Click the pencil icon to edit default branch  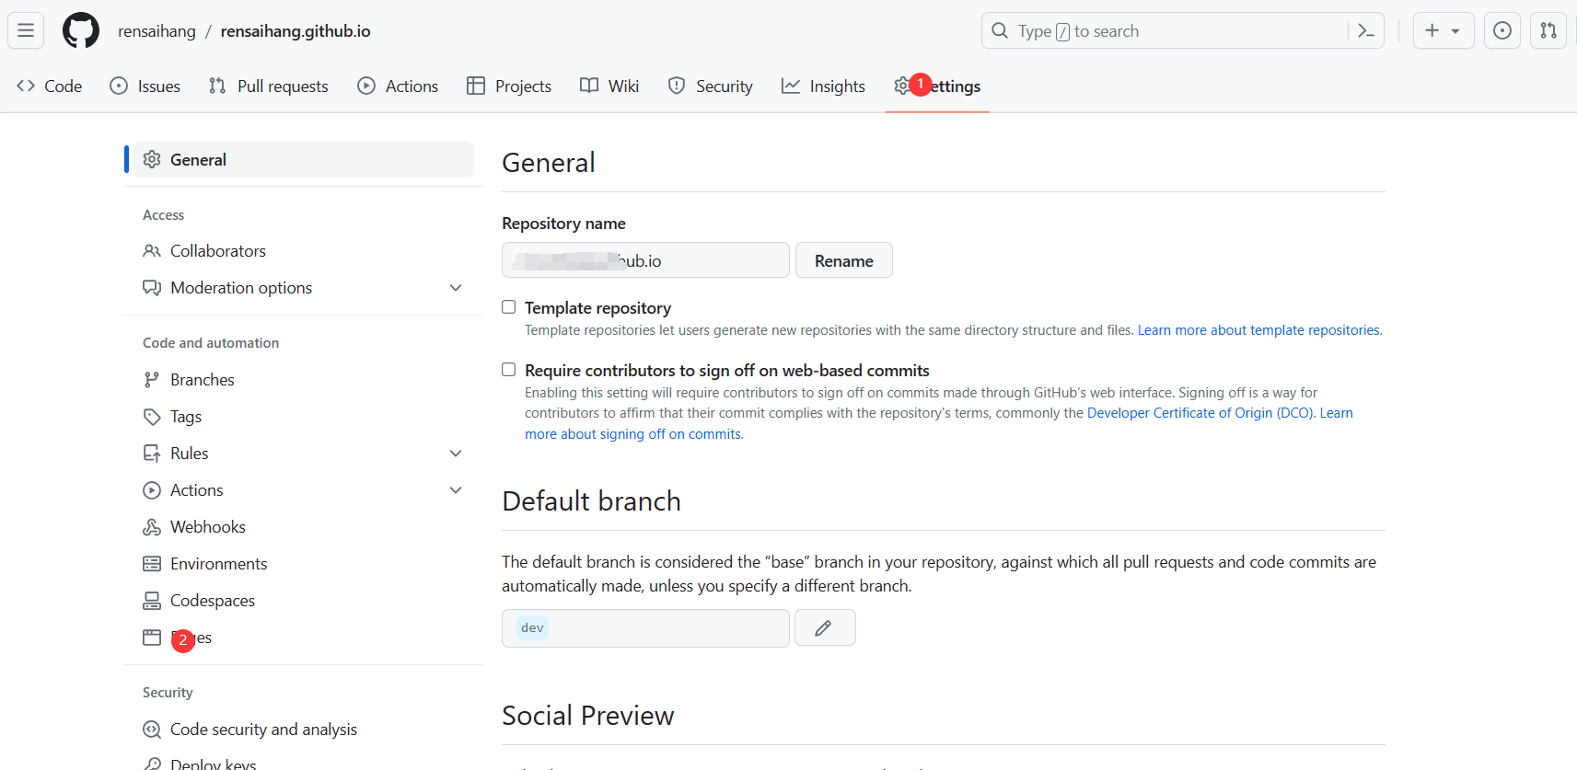tap(825, 627)
